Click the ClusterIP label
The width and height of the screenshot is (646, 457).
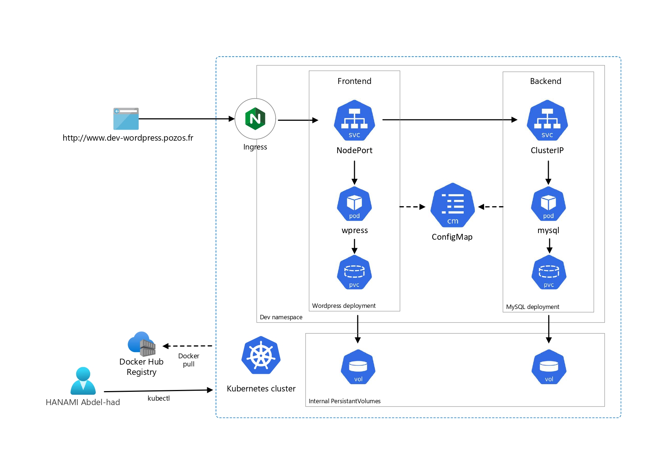(x=547, y=150)
